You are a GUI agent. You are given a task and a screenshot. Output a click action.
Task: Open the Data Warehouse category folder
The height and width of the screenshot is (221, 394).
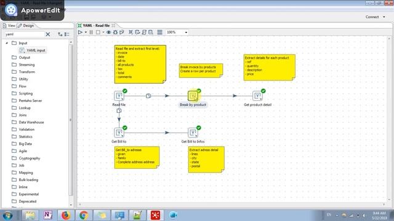[x=28, y=122]
